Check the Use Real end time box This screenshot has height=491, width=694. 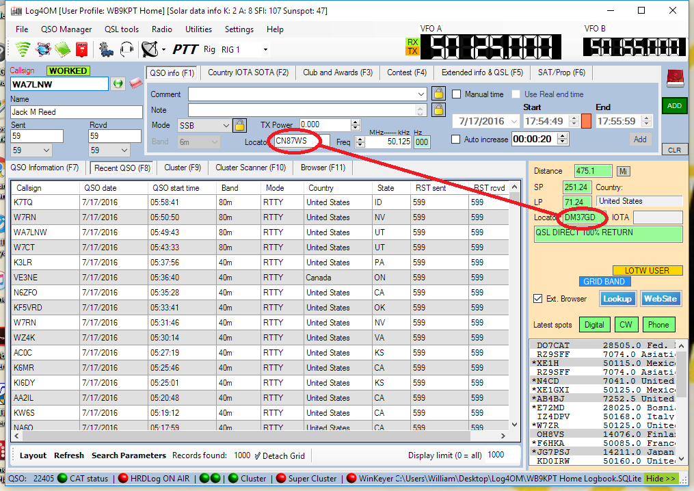pos(516,94)
